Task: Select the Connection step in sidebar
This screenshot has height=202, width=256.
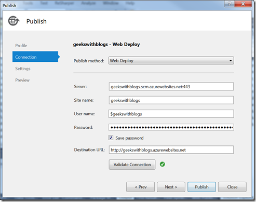Action: pyautogui.click(x=35, y=57)
